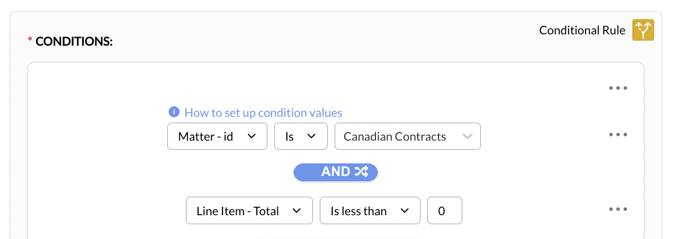Open the top condition group three-dot menu
682x239 pixels.
pyautogui.click(x=617, y=88)
